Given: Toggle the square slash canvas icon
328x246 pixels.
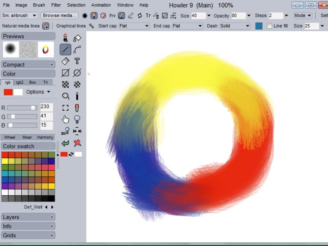Looking at the screenshot, I should 165,16.
